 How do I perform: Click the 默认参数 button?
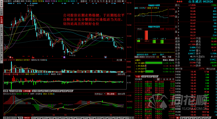click(111, 94)
